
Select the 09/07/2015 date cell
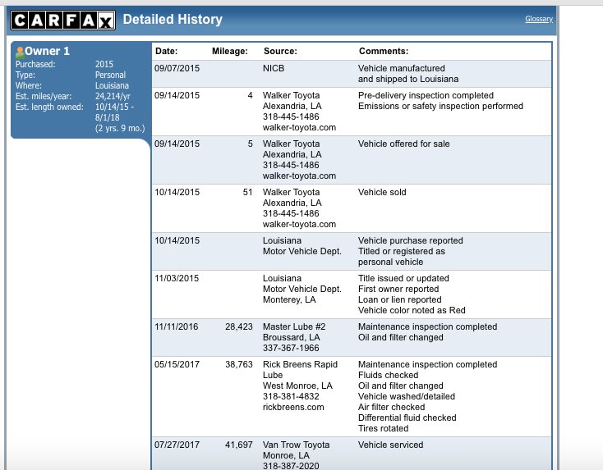click(x=177, y=68)
